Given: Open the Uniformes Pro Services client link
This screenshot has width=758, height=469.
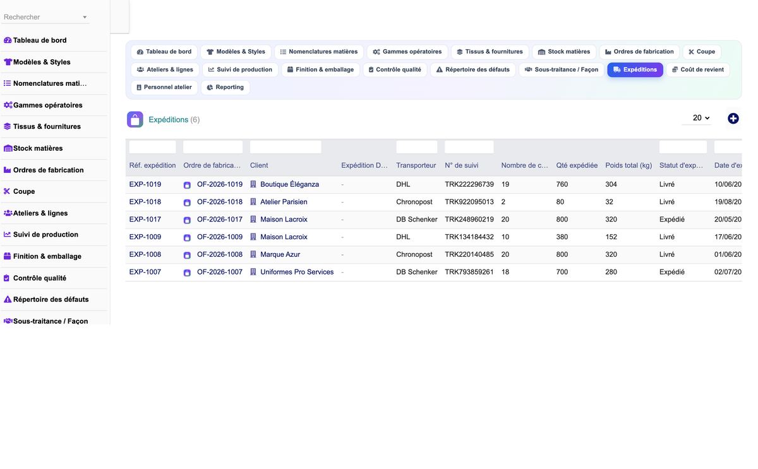Looking at the screenshot, I should (x=297, y=272).
